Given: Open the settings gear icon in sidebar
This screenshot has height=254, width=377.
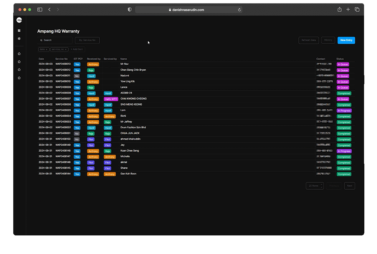Looking at the screenshot, I should pyautogui.click(x=19, y=39).
